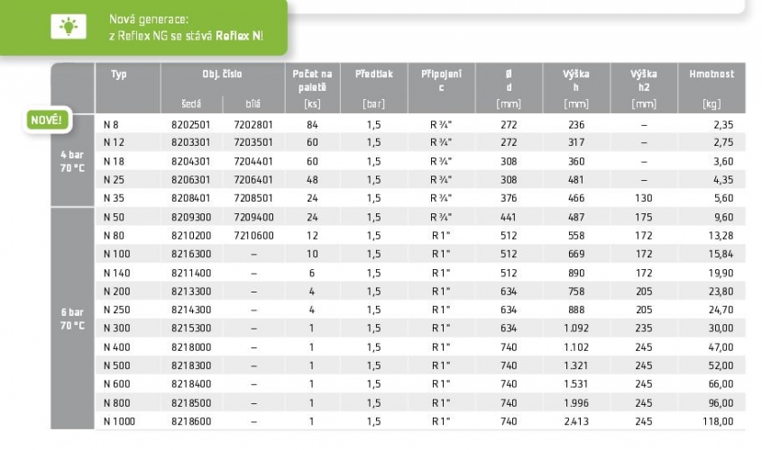
Task: Select the 'Nová generace:' banner text
Action: point(148,20)
